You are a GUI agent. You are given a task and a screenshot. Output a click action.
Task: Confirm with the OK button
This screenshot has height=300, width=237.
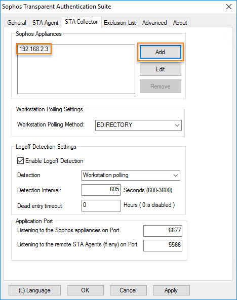(85, 290)
